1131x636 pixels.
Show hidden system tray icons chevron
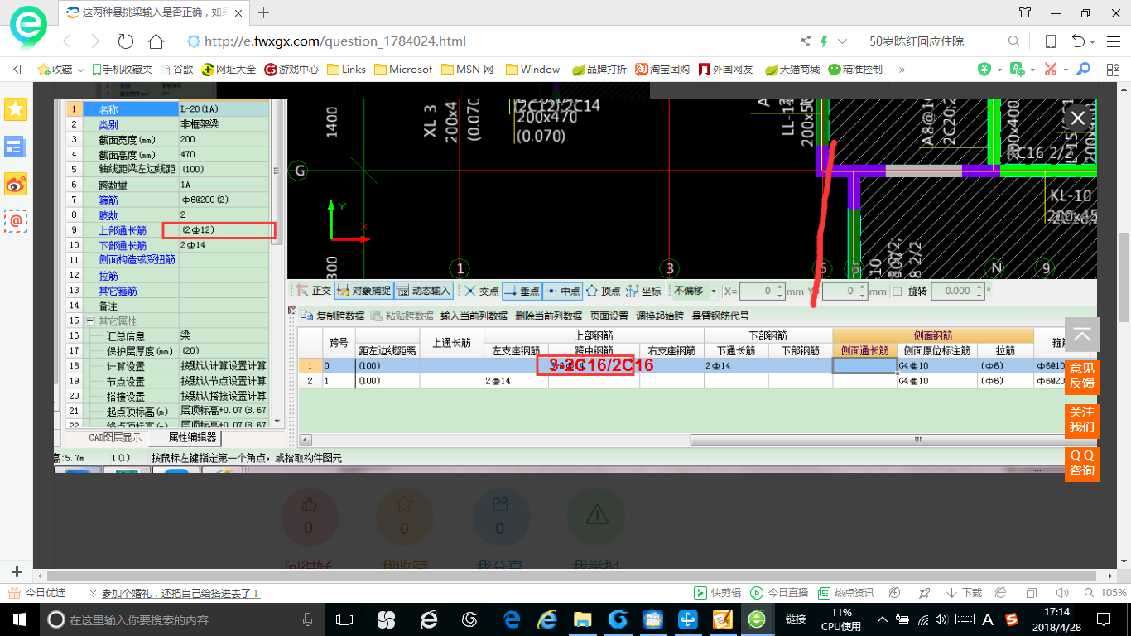tap(883, 619)
